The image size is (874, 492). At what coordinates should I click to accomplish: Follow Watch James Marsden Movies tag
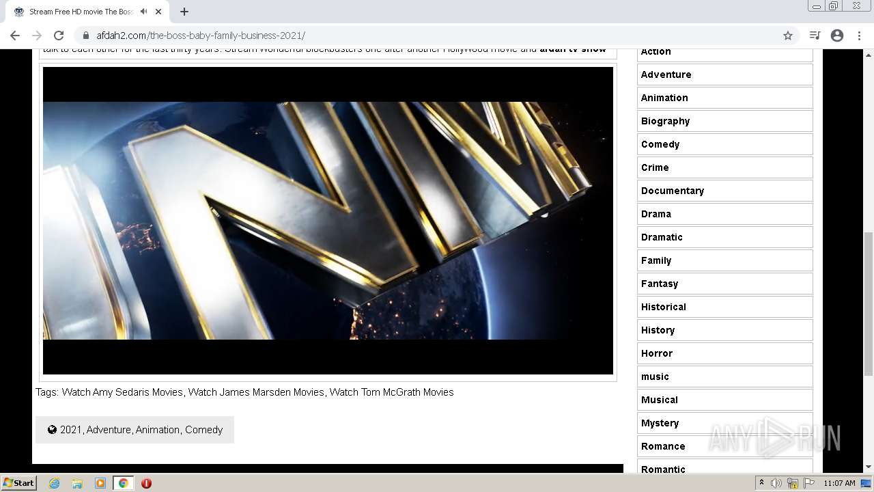tap(256, 392)
